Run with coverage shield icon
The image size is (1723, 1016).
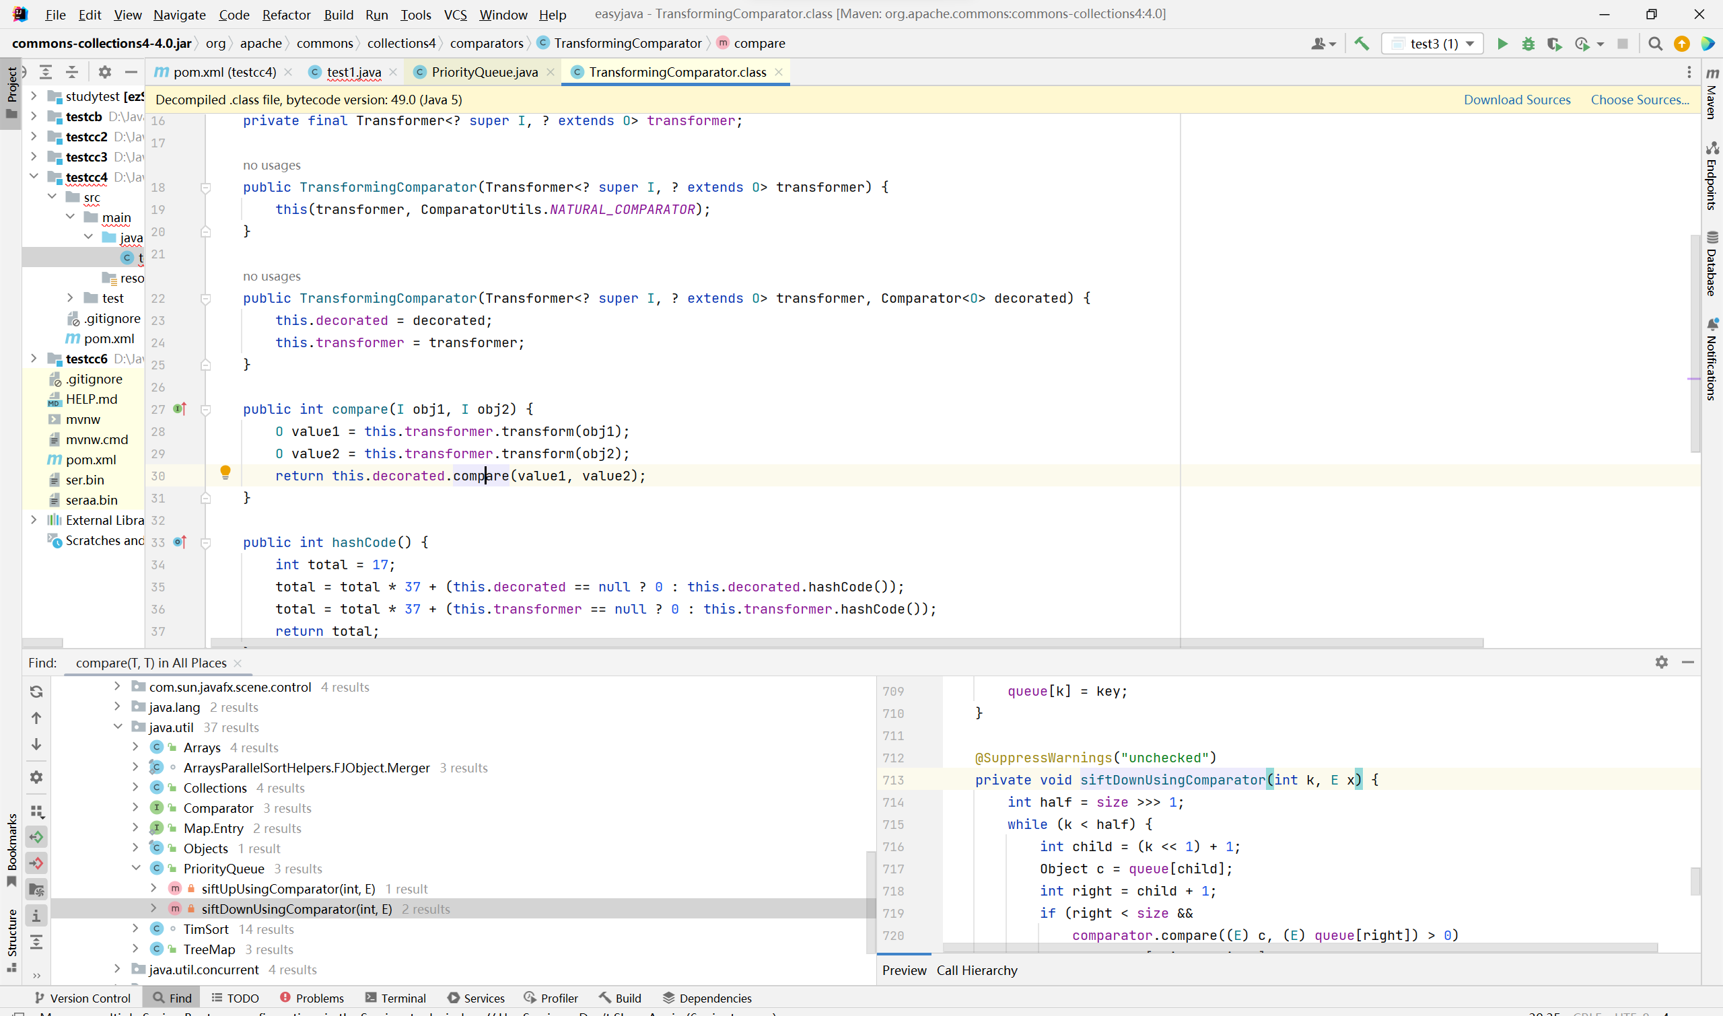[x=1554, y=44]
